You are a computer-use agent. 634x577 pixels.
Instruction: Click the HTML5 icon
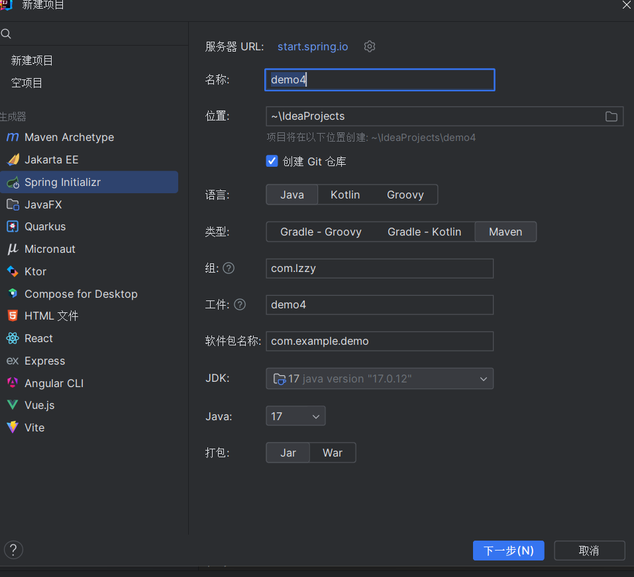[x=13, y=316]
